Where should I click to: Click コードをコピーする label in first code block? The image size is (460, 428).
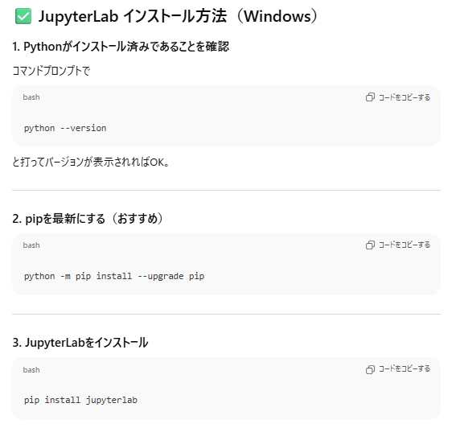pyautogui.click(x=405, y=97)
